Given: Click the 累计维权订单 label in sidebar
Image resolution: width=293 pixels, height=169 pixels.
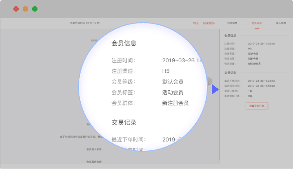Looking at the screenshot, I should pyautogui.click(x=232, y=96).
